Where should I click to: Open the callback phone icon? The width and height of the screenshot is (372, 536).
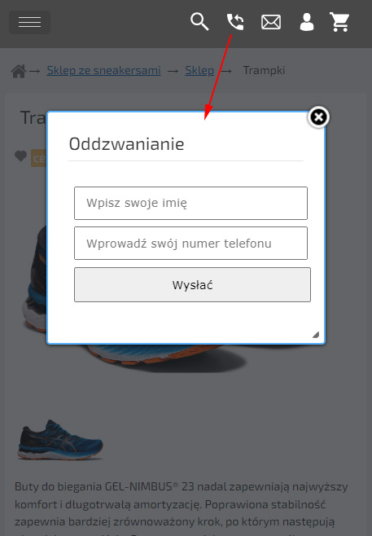(235, 22)
